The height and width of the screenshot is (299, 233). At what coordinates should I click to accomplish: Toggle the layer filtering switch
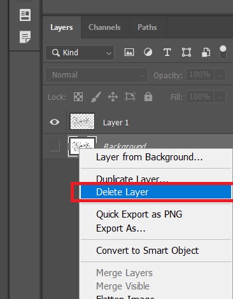223,52
